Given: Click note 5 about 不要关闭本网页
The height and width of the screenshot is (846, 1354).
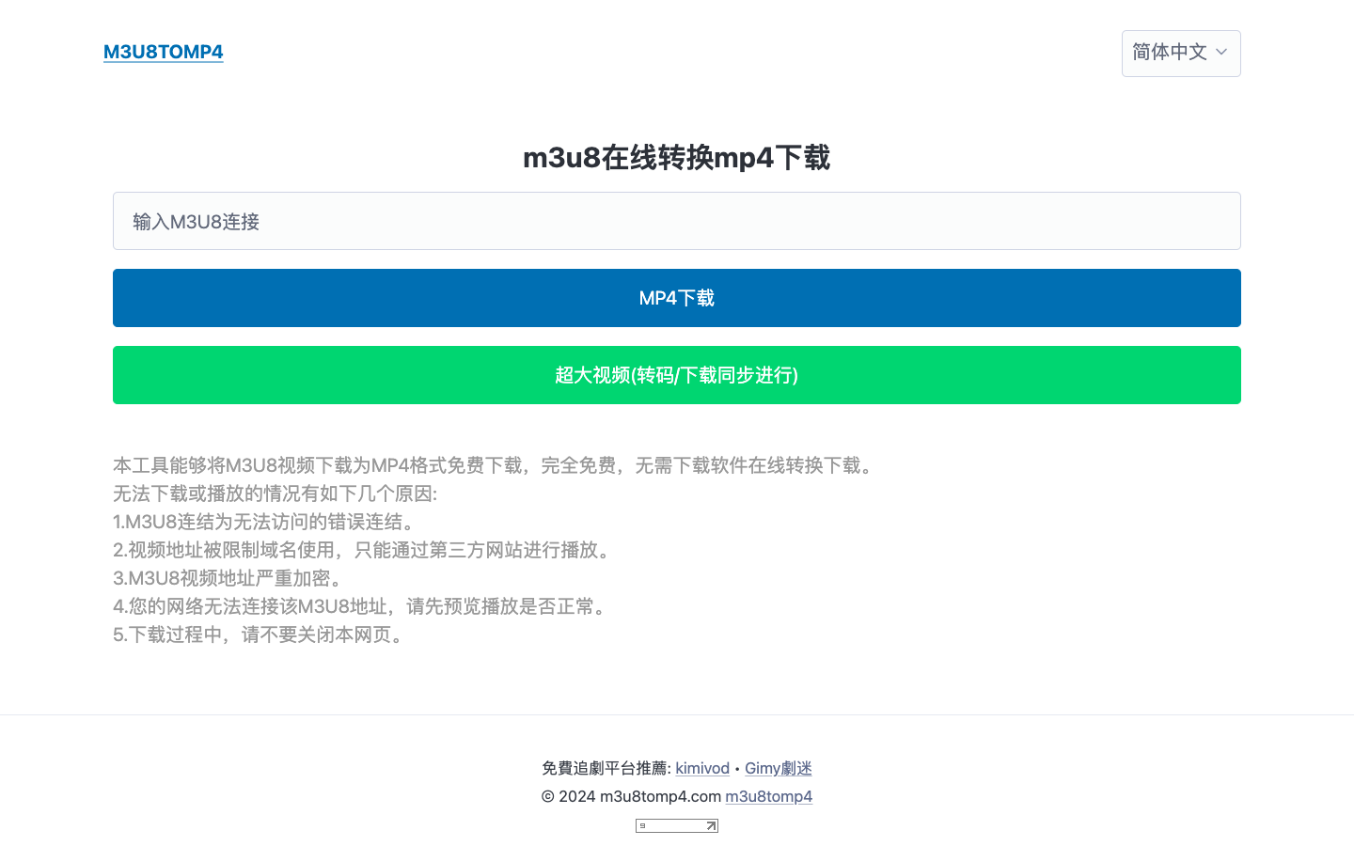Looking at the screenshot, I should click(261, 634).
